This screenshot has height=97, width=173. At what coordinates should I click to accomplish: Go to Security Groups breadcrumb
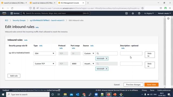click(19, 20)
